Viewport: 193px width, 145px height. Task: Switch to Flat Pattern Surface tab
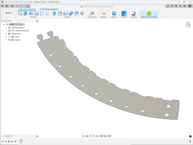pos(49,9)
